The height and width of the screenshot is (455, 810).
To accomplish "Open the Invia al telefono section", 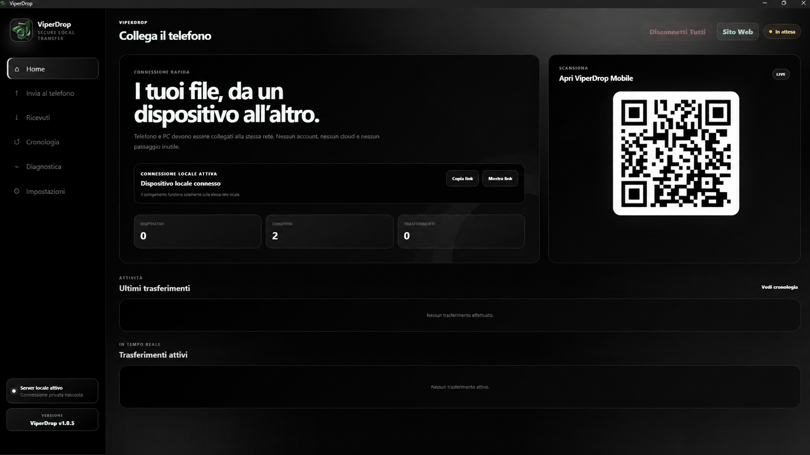I will (53, 93).
